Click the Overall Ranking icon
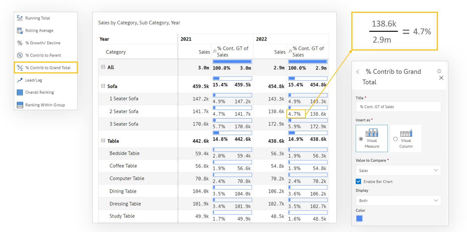Image resolution: width=467 pixels, height=232 pixels. (x=20, y=92)
